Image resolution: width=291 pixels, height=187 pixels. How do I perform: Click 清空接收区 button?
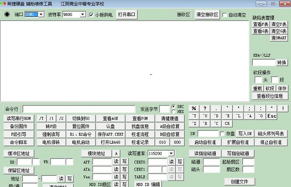207,15
